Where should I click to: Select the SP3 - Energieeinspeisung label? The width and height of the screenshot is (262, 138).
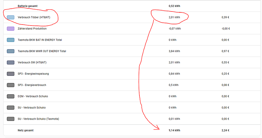(33, 74)
